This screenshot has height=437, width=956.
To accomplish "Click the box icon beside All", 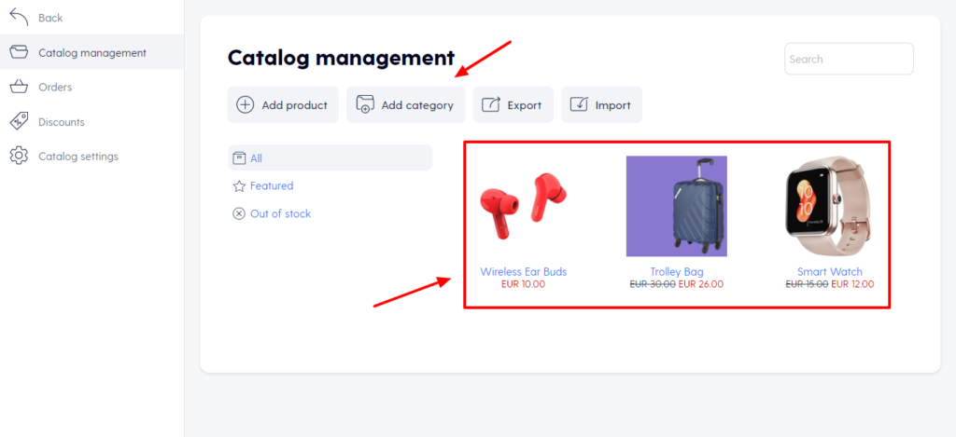I will [239, 157].
